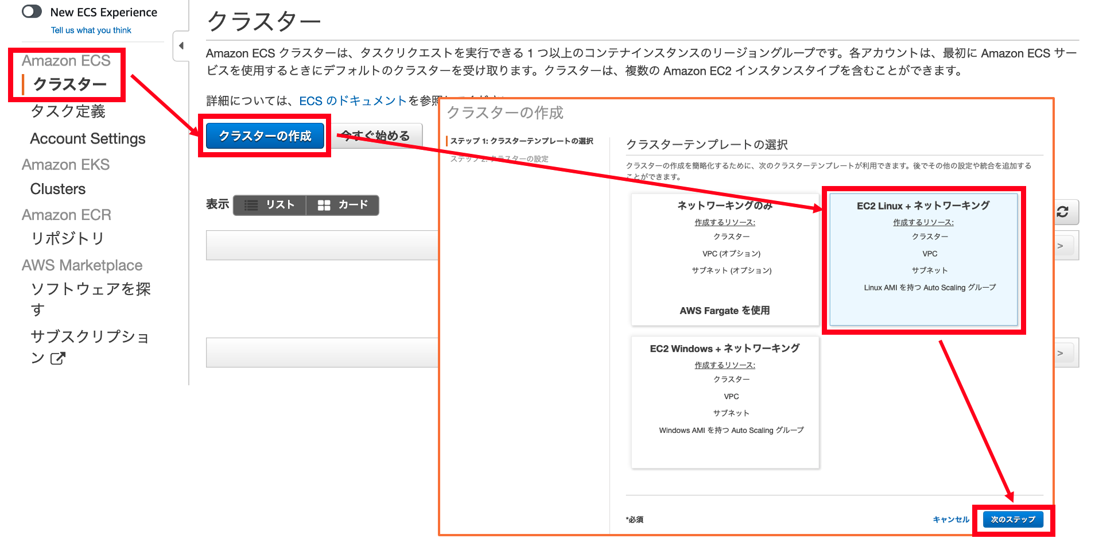Click the grid icon in the カード button
The width and height of the screenshot is (1095, 542).
324,205
